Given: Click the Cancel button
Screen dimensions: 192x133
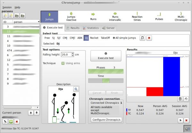Looking at the screenshot, I should (97, 93).
